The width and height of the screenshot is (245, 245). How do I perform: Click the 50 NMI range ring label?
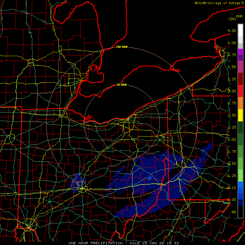[122, 85]
